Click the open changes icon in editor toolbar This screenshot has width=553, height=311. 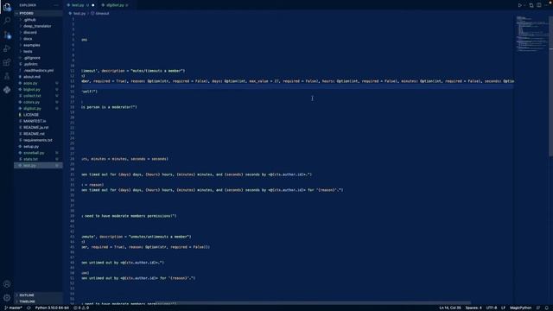click(x=531, y=5)
